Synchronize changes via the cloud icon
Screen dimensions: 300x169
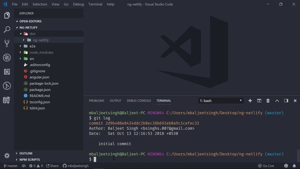tap(24, 166)
